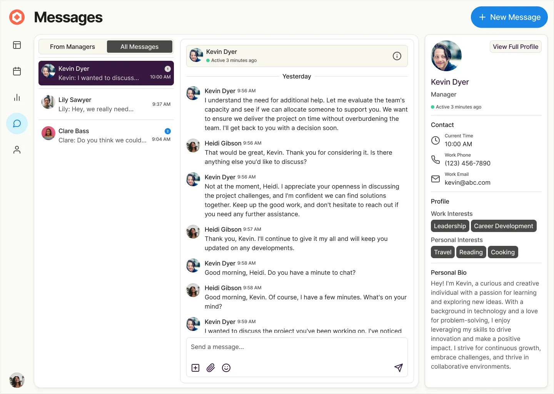This screenshot has height=394, width=554.
Task: Open Clare Bass conversation
Action: (x=106, y=135)
